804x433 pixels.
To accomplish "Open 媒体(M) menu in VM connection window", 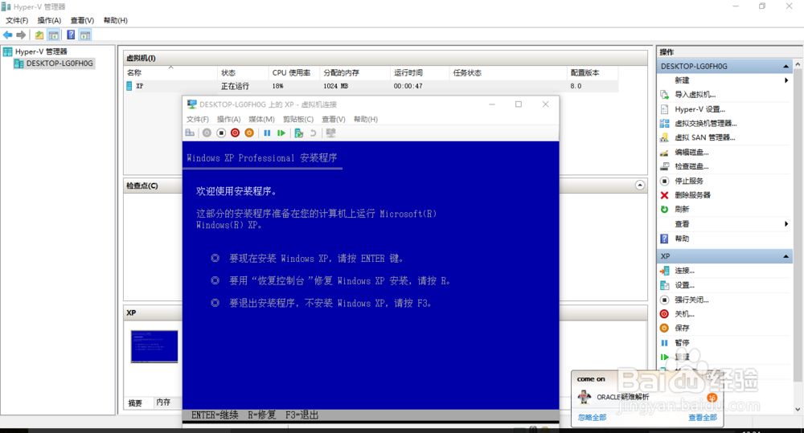I will click(261, 119).
